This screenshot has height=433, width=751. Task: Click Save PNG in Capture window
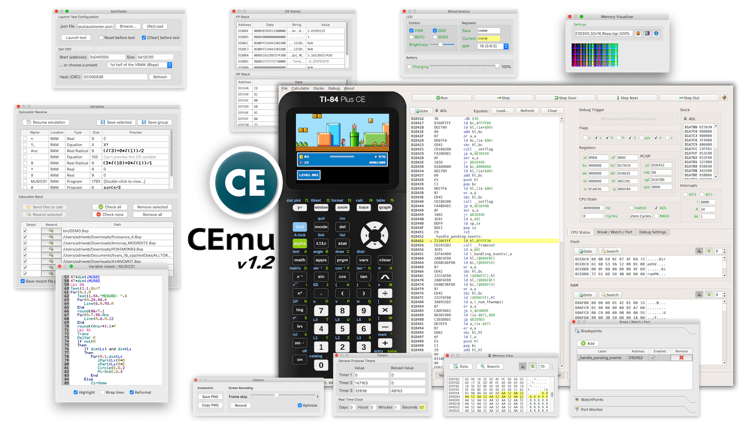click(x=210, y=397)
